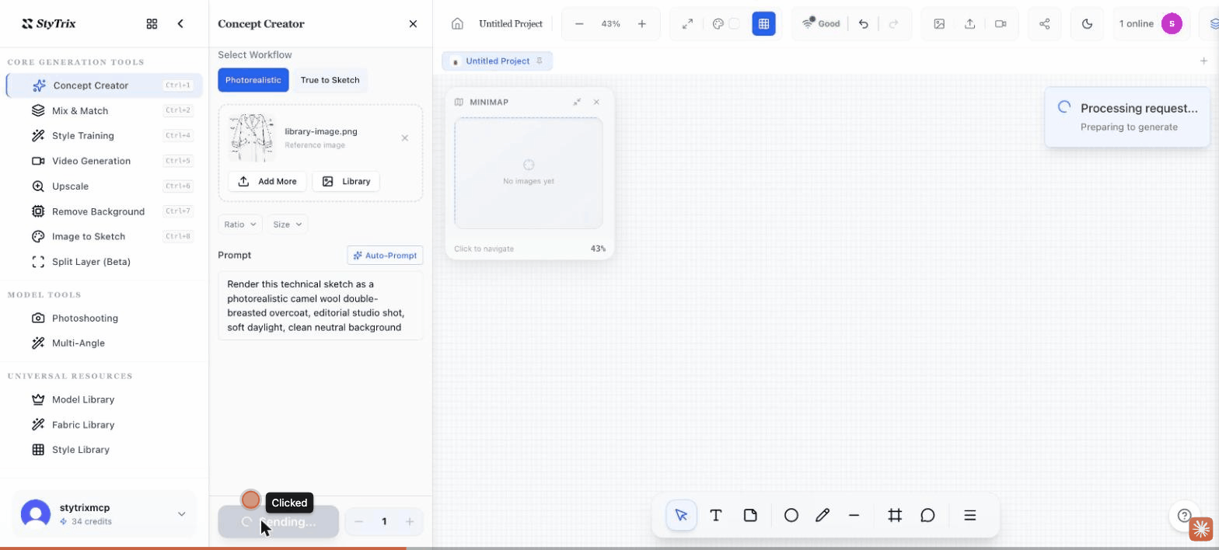1219x550 pixels.
Task: Open Image to Sketch tool
Action: click(104, 236)
